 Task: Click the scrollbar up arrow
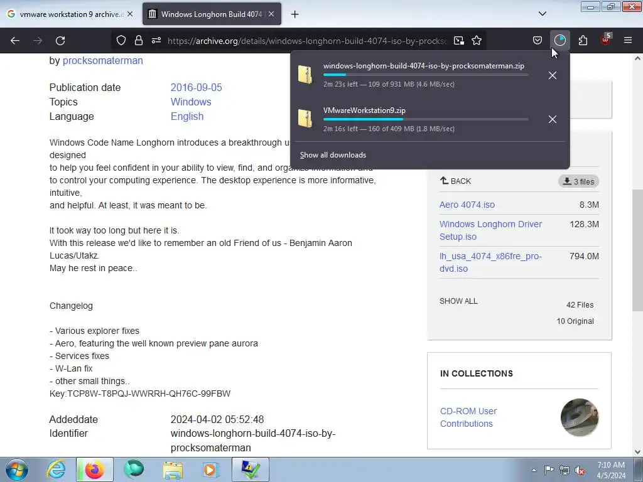coord(638,58)
